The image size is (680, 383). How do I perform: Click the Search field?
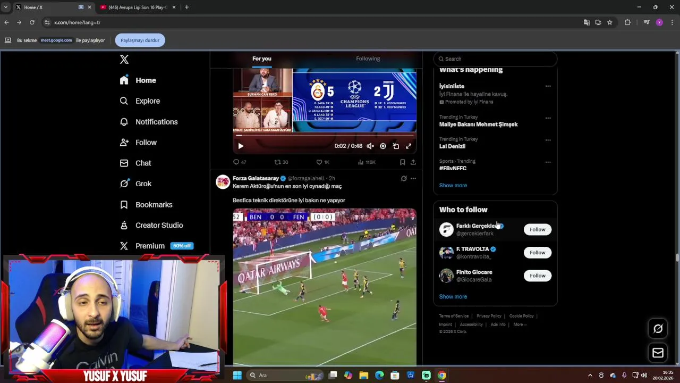tap(495, 59)
